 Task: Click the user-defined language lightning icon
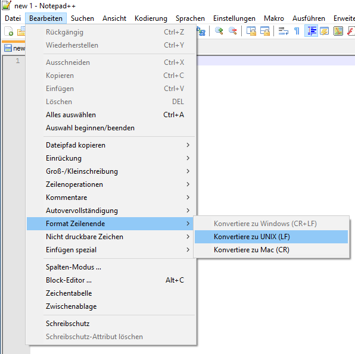point(325,31)
